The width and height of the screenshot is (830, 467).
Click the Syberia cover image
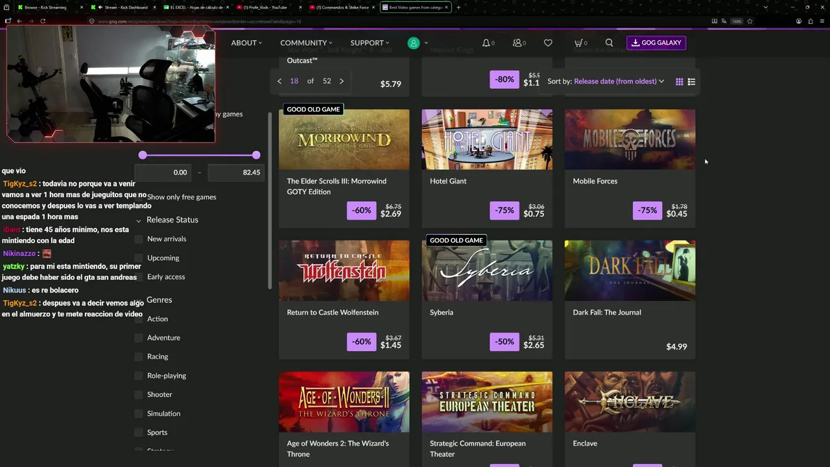click(487, 270)
